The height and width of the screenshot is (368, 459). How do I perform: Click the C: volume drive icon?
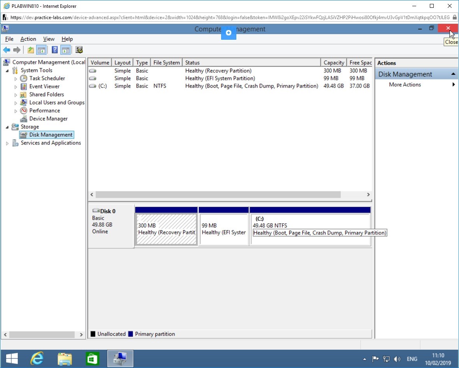pyautogui.click(x=93, y=86)
